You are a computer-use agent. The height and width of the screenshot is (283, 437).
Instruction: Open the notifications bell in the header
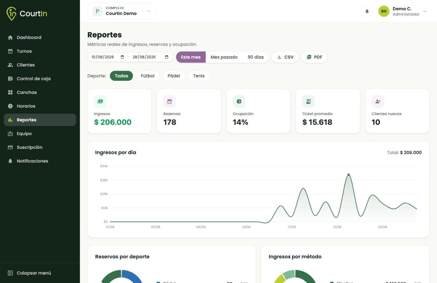point(367,11)
